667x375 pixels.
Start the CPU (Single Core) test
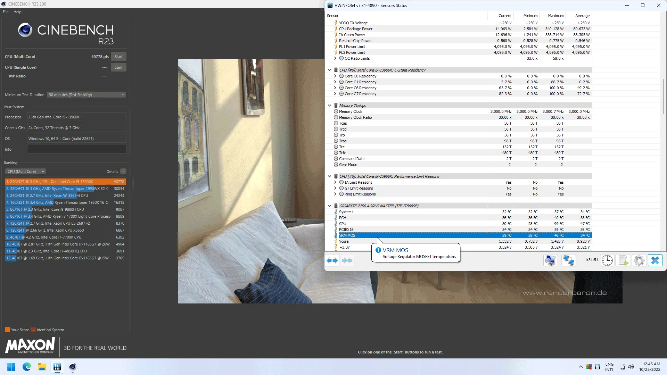(118, 67)
